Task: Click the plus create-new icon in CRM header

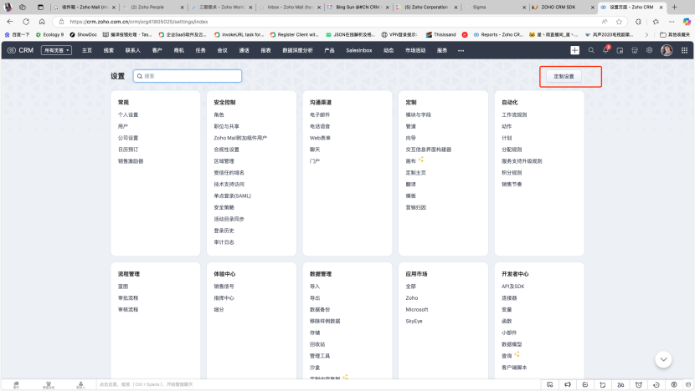Action: coord(574,50)
